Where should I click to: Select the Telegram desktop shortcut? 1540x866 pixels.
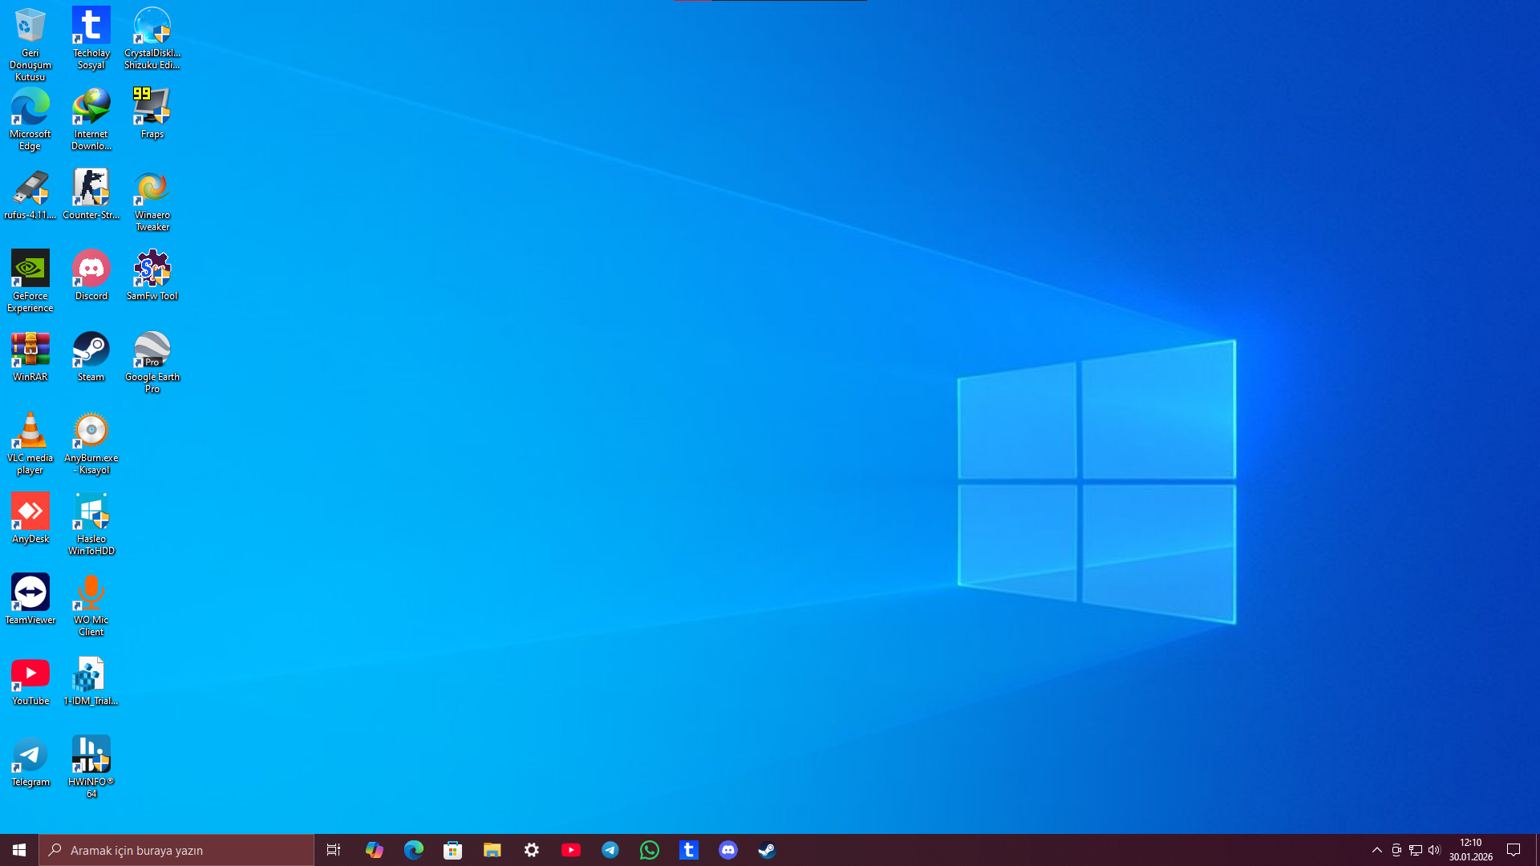pyautogui.click(x=30, y=761)
